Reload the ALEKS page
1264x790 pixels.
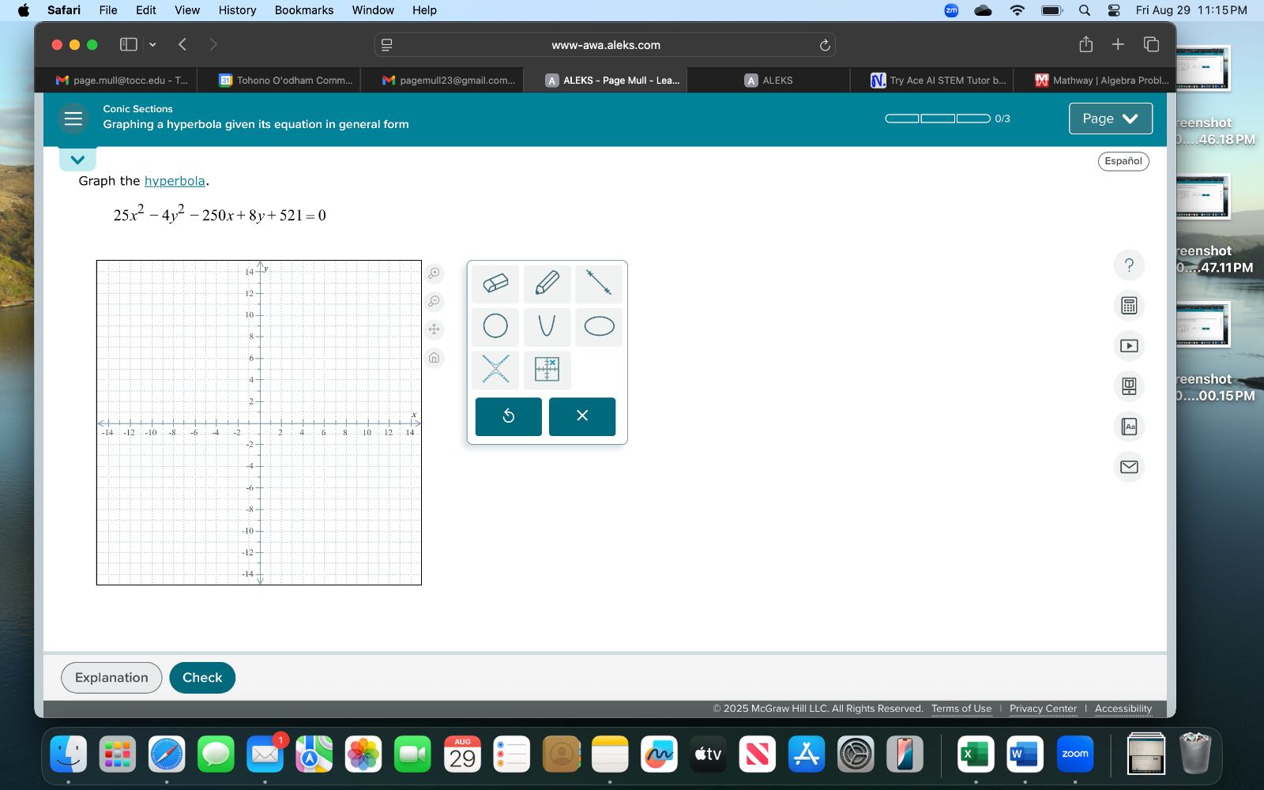click(825, 45)
